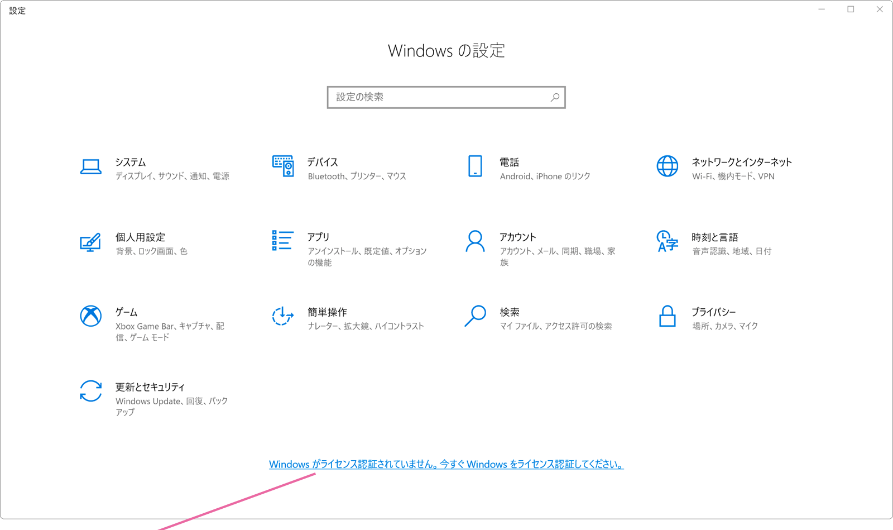Image resolution: width=893 pixels, height=530 pixels.
Task: Close the 設定 window
Action: (x=880, y=9)
